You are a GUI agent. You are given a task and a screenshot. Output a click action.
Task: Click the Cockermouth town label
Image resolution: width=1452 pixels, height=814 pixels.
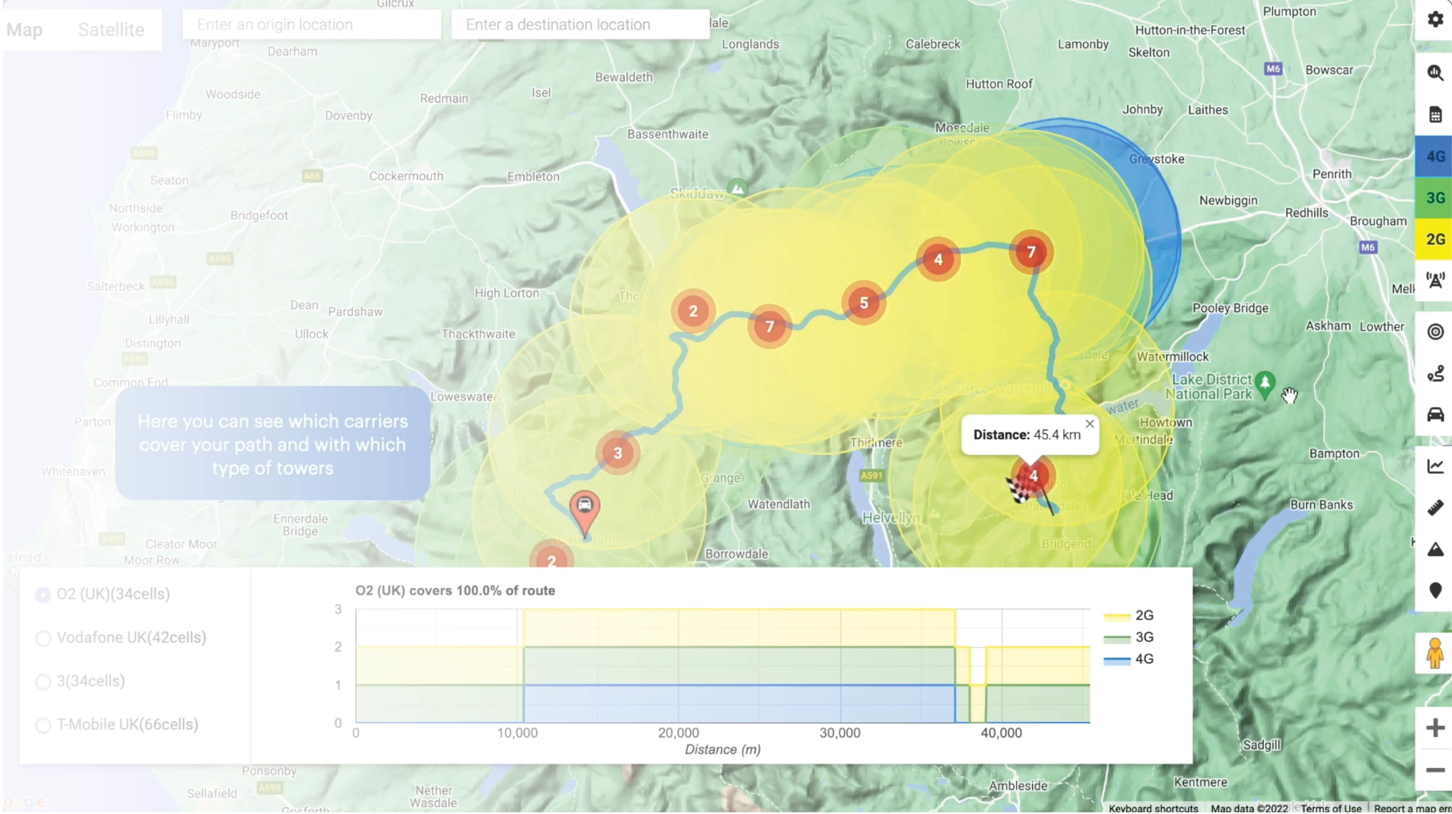(x=406, y=176)
